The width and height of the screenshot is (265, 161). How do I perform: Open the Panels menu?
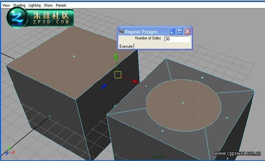click(61, 5)
